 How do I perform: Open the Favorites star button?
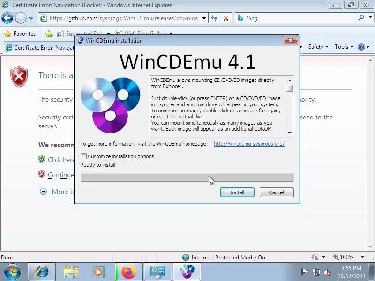20,34
